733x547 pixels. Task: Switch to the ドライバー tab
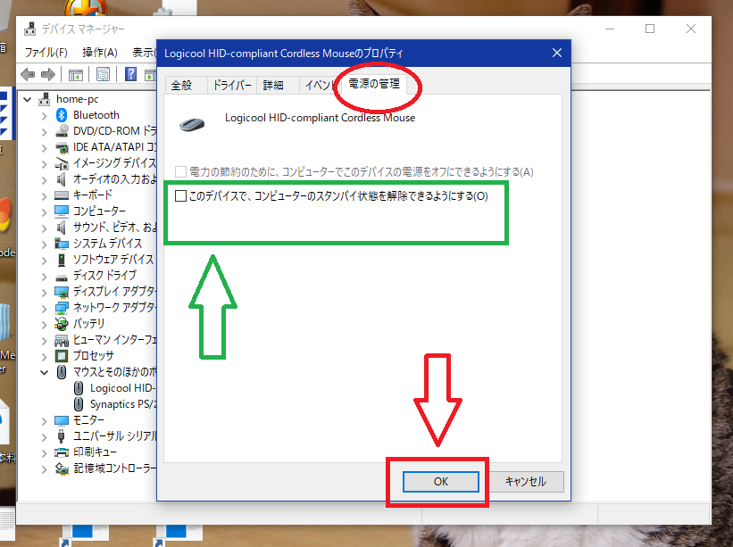(232, 85)
